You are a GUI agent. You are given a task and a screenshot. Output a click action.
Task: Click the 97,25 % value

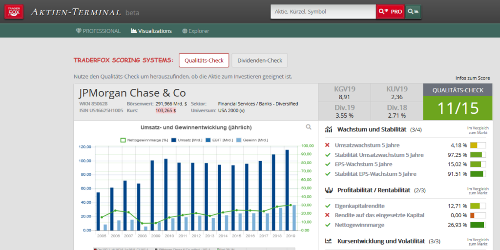coord(457,155)
